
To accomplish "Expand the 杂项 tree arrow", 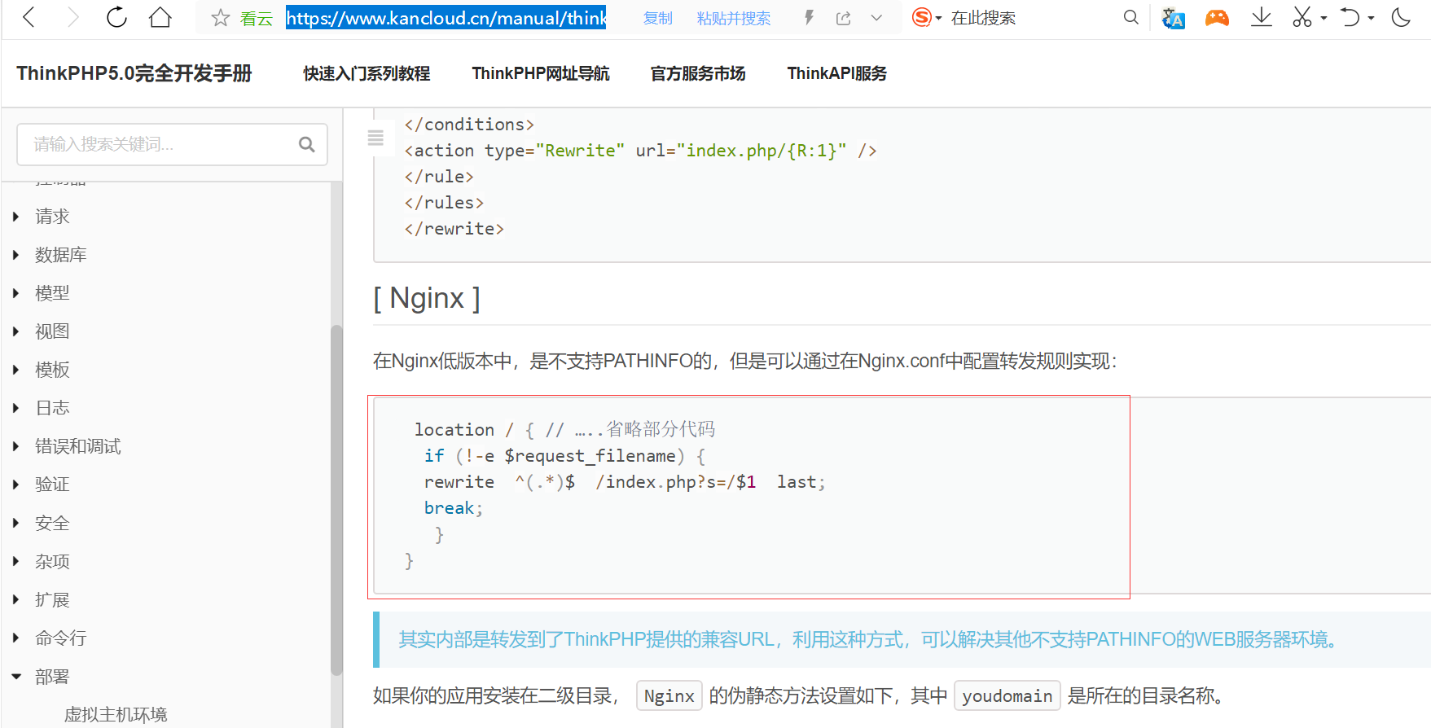I will pyautogui.click(x=15, y=561).
